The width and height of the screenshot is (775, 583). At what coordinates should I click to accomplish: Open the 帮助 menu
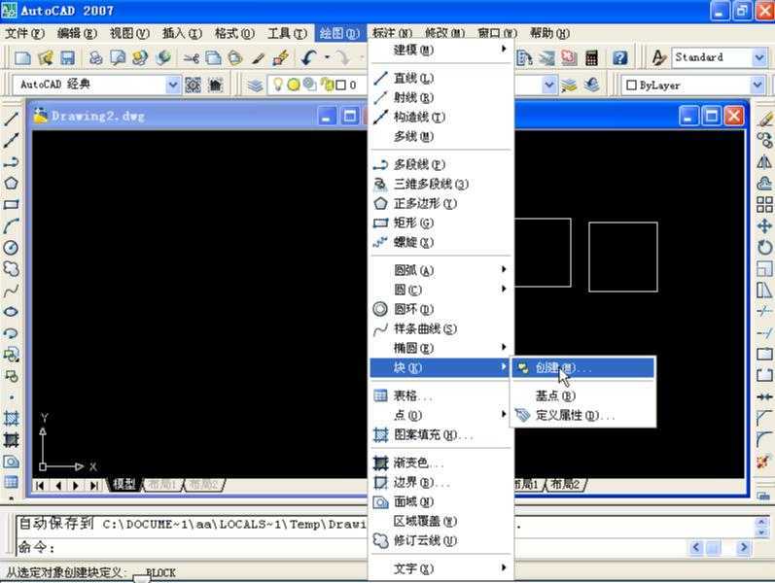click(x=549, y=33)
